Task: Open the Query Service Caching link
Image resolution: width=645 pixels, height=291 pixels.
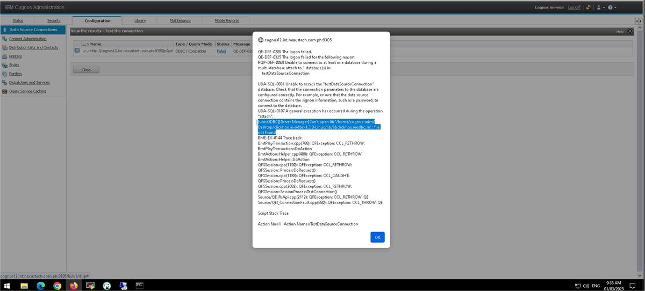Action: click(x=27, y=91)
